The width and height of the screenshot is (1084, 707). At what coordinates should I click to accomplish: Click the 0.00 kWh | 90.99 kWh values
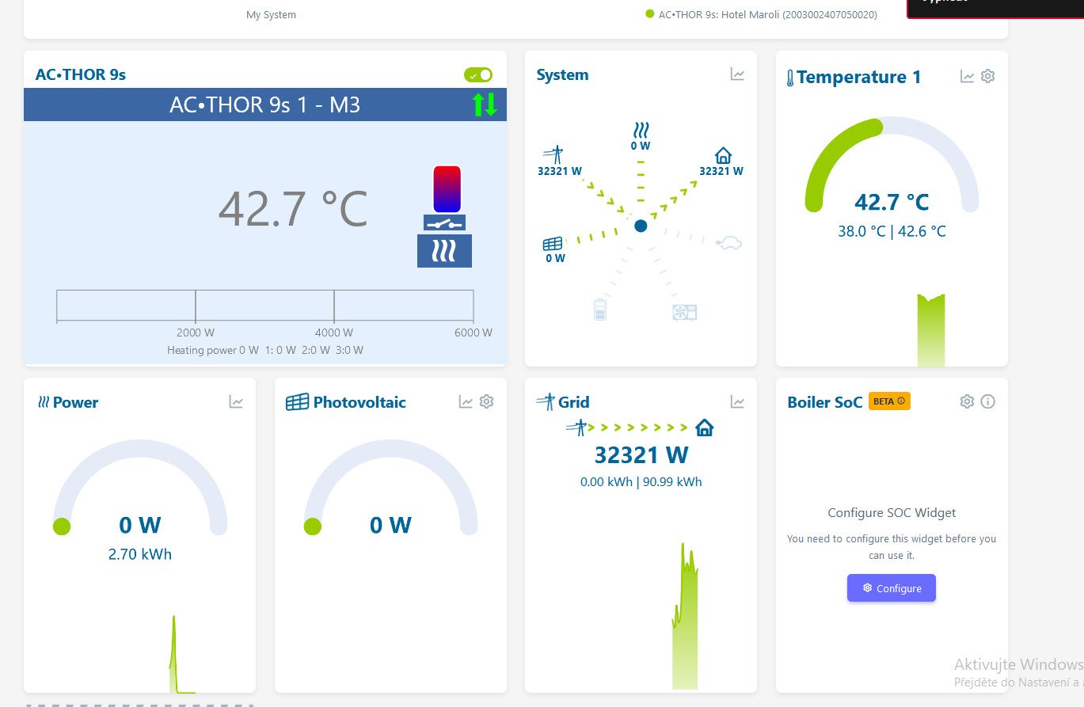tap(641, 482)
